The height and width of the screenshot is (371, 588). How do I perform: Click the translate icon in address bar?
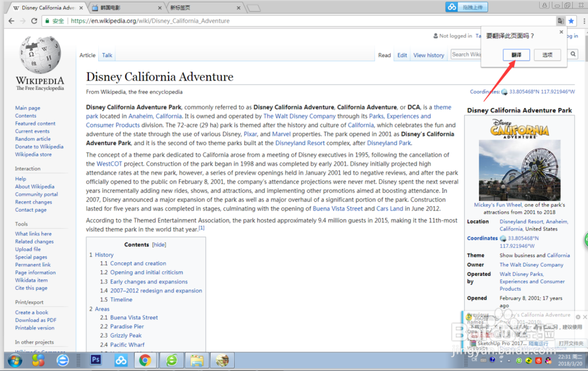coord(560,21)
